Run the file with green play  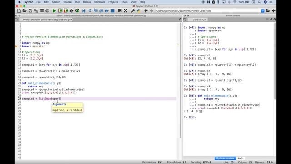[54, 11]
